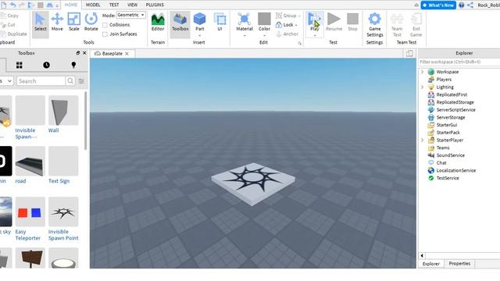The image size is (500, 281).
Task: Open the Mode Geometric dropdown
Action: (x=130, y=15)
